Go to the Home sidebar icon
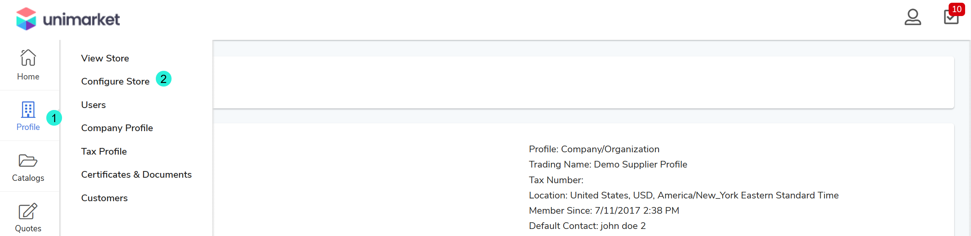 28,58
